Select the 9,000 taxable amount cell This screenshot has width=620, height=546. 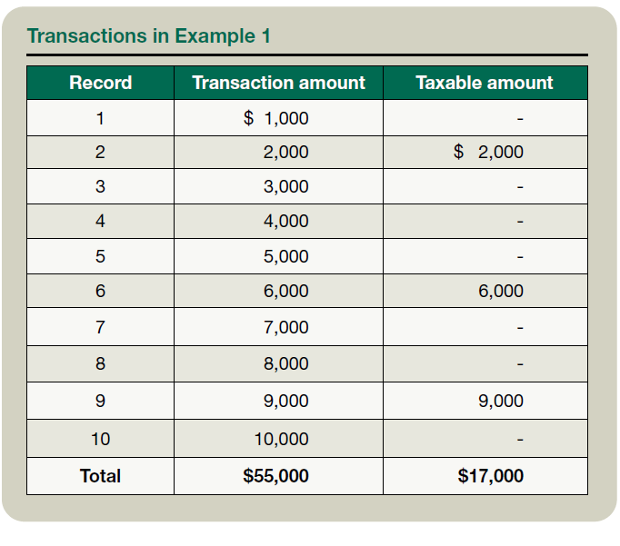click(500, 402)
